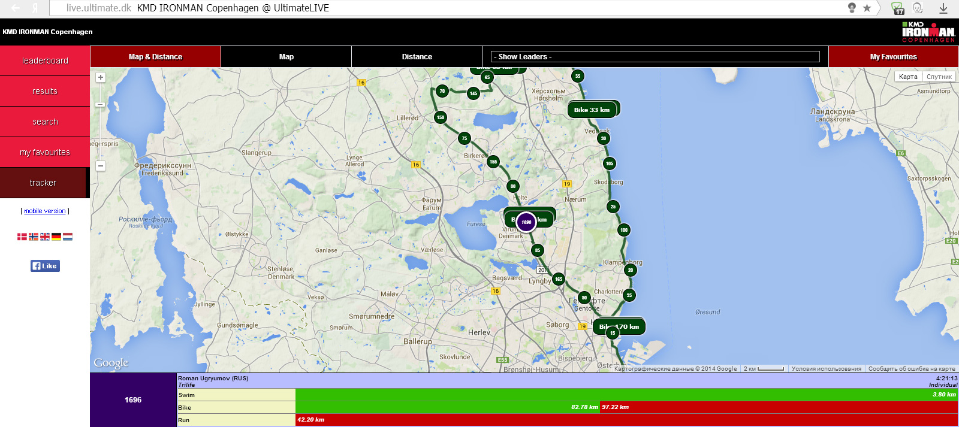Open browser downloads arrow icon
This screenshot has width=959, height=427.
click(943, 8)
